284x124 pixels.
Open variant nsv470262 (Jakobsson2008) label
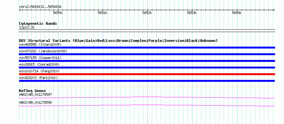[43, 51]
